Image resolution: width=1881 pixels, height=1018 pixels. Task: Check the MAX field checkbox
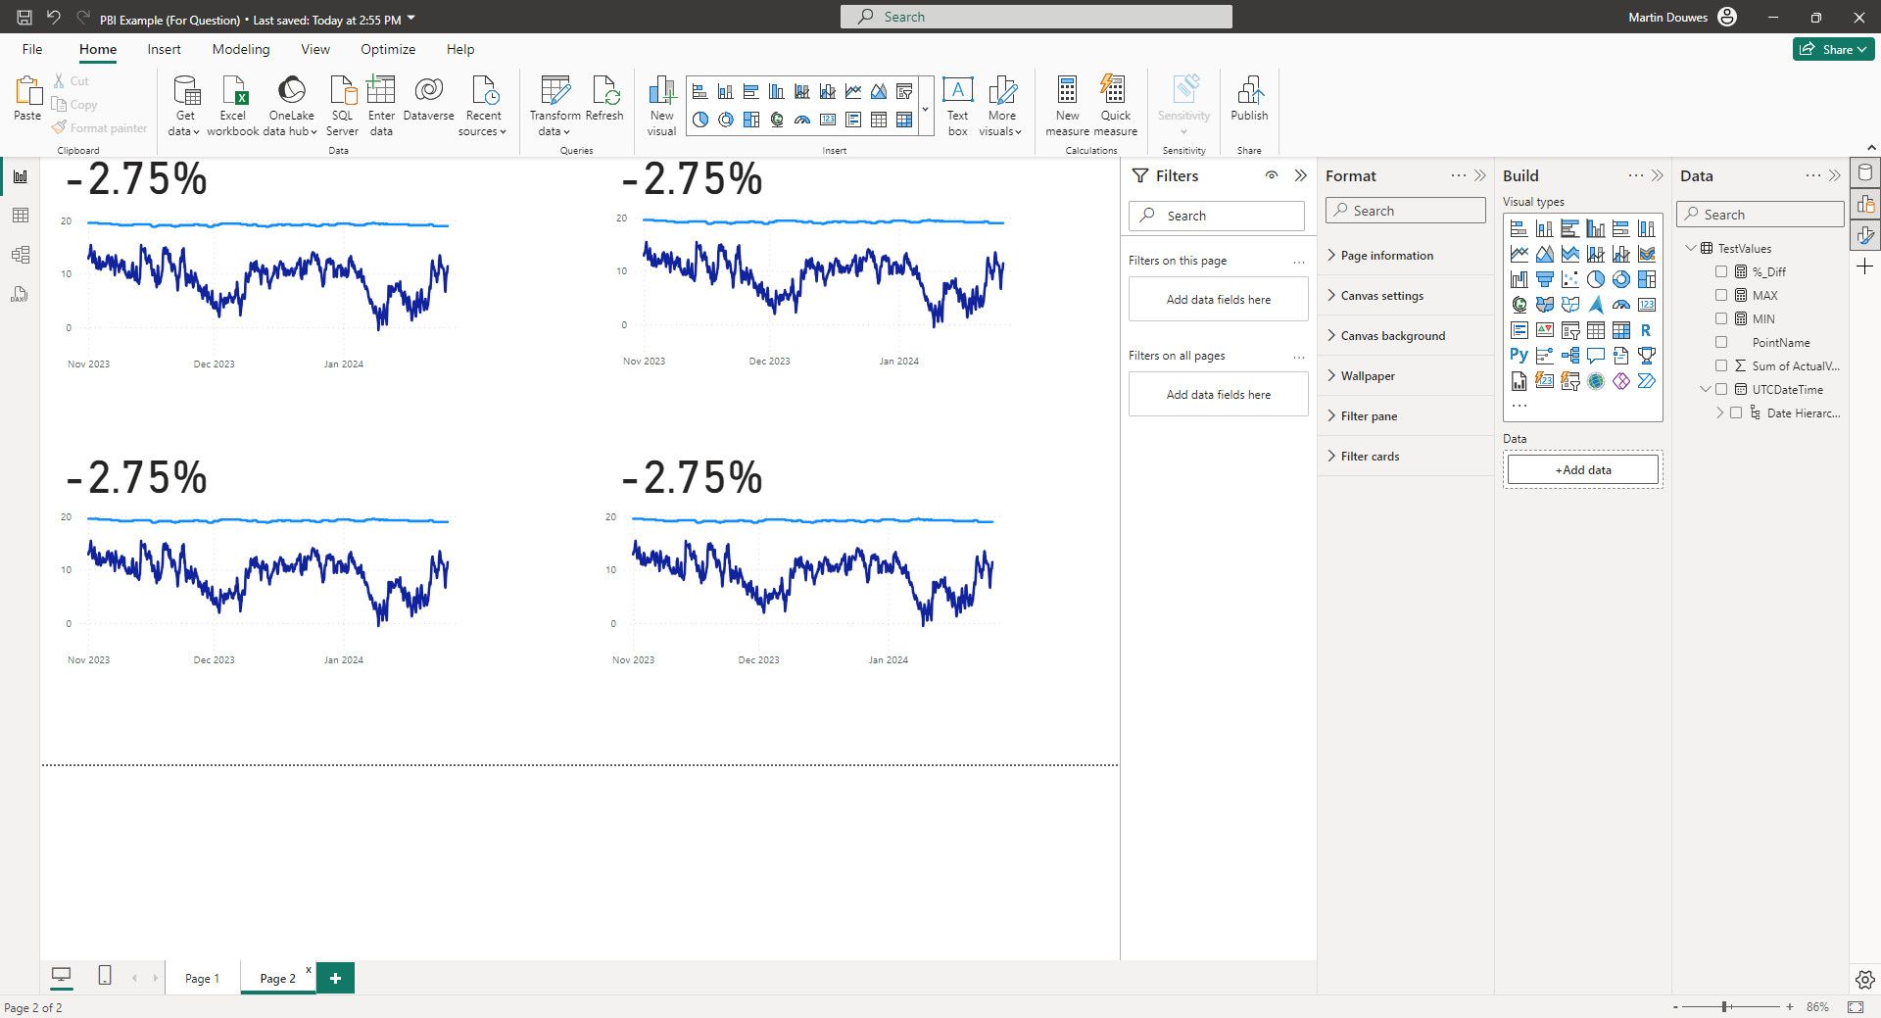[x=1721, y=295]
